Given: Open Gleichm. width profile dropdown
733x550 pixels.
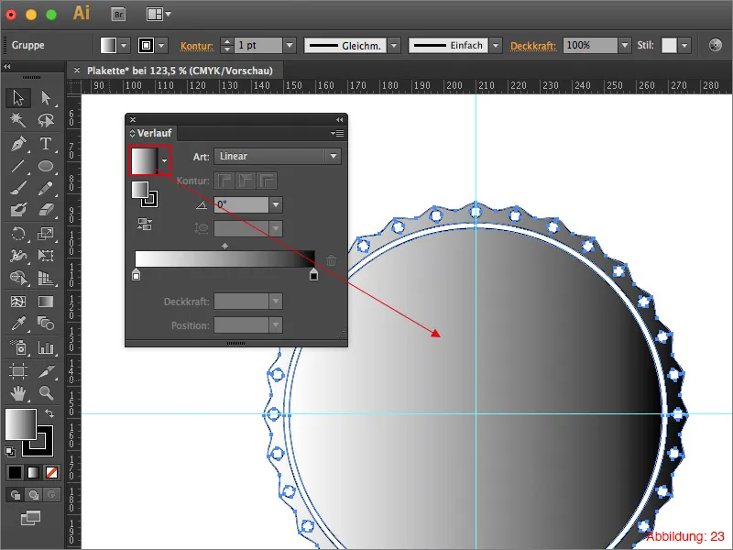Looking at the screenshot, I should [394, 45].
